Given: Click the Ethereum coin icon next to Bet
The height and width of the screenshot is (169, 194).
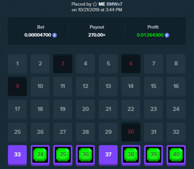Looking at the screenshot, I should tap(55, 35).
